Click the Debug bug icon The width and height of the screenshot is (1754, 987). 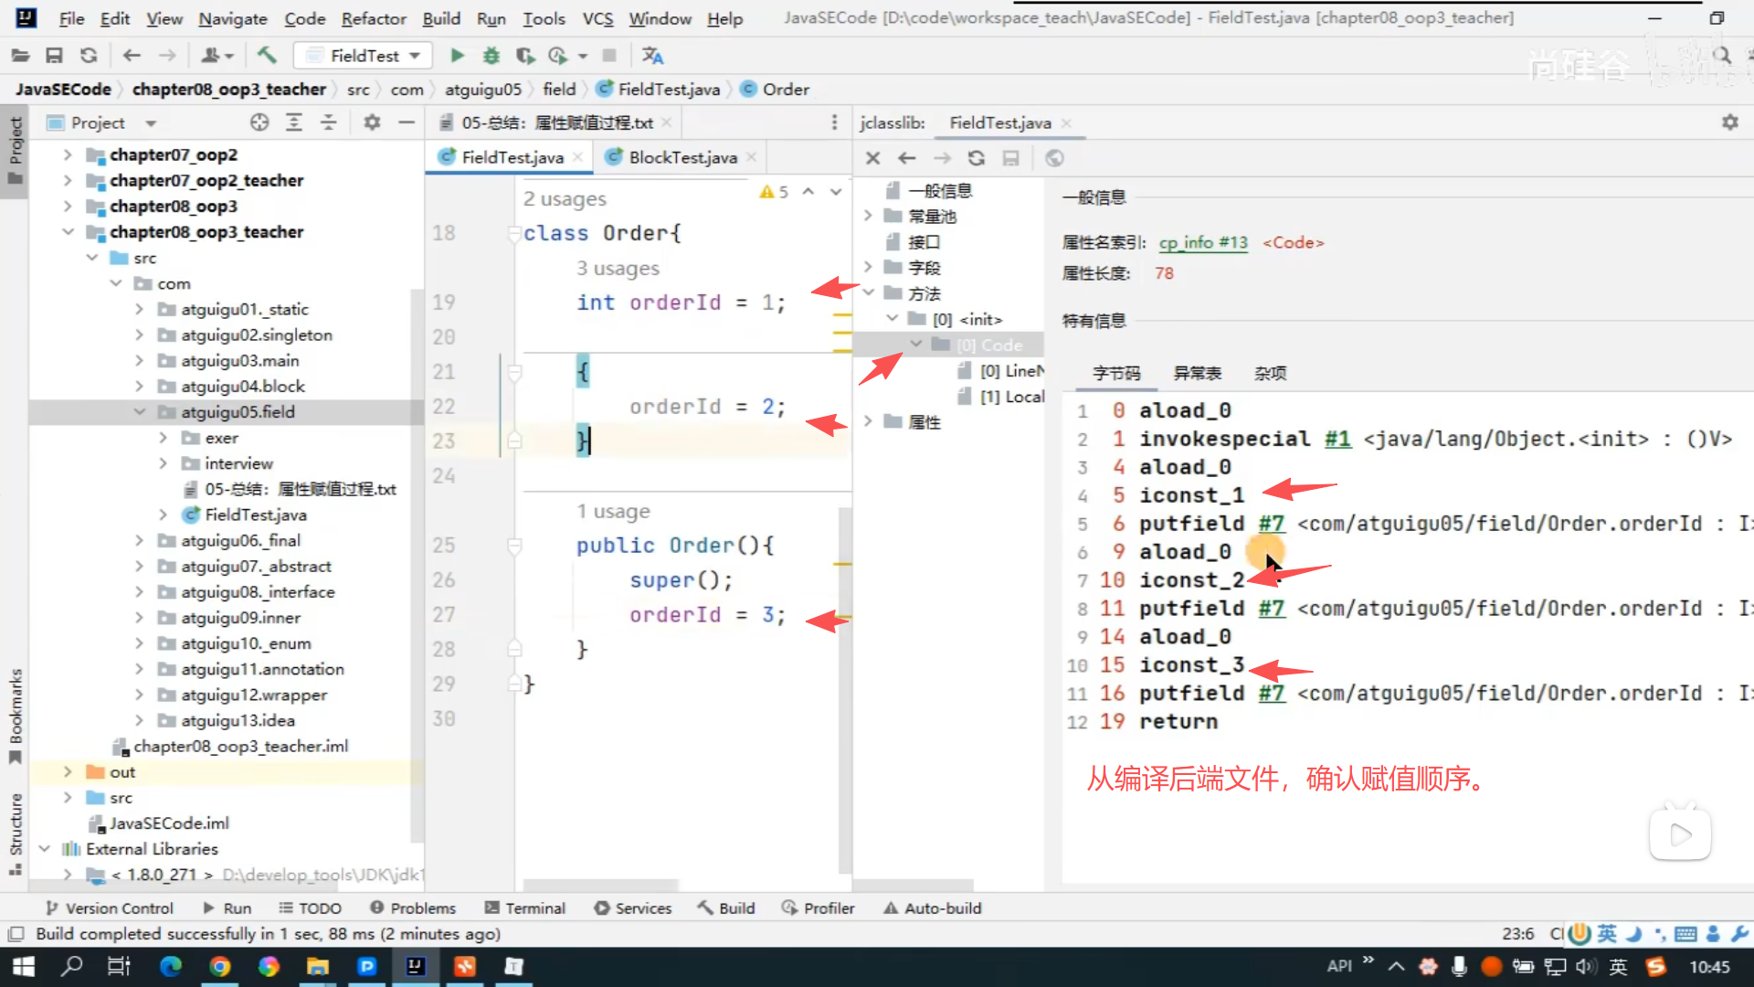click(x=491, y=56)
